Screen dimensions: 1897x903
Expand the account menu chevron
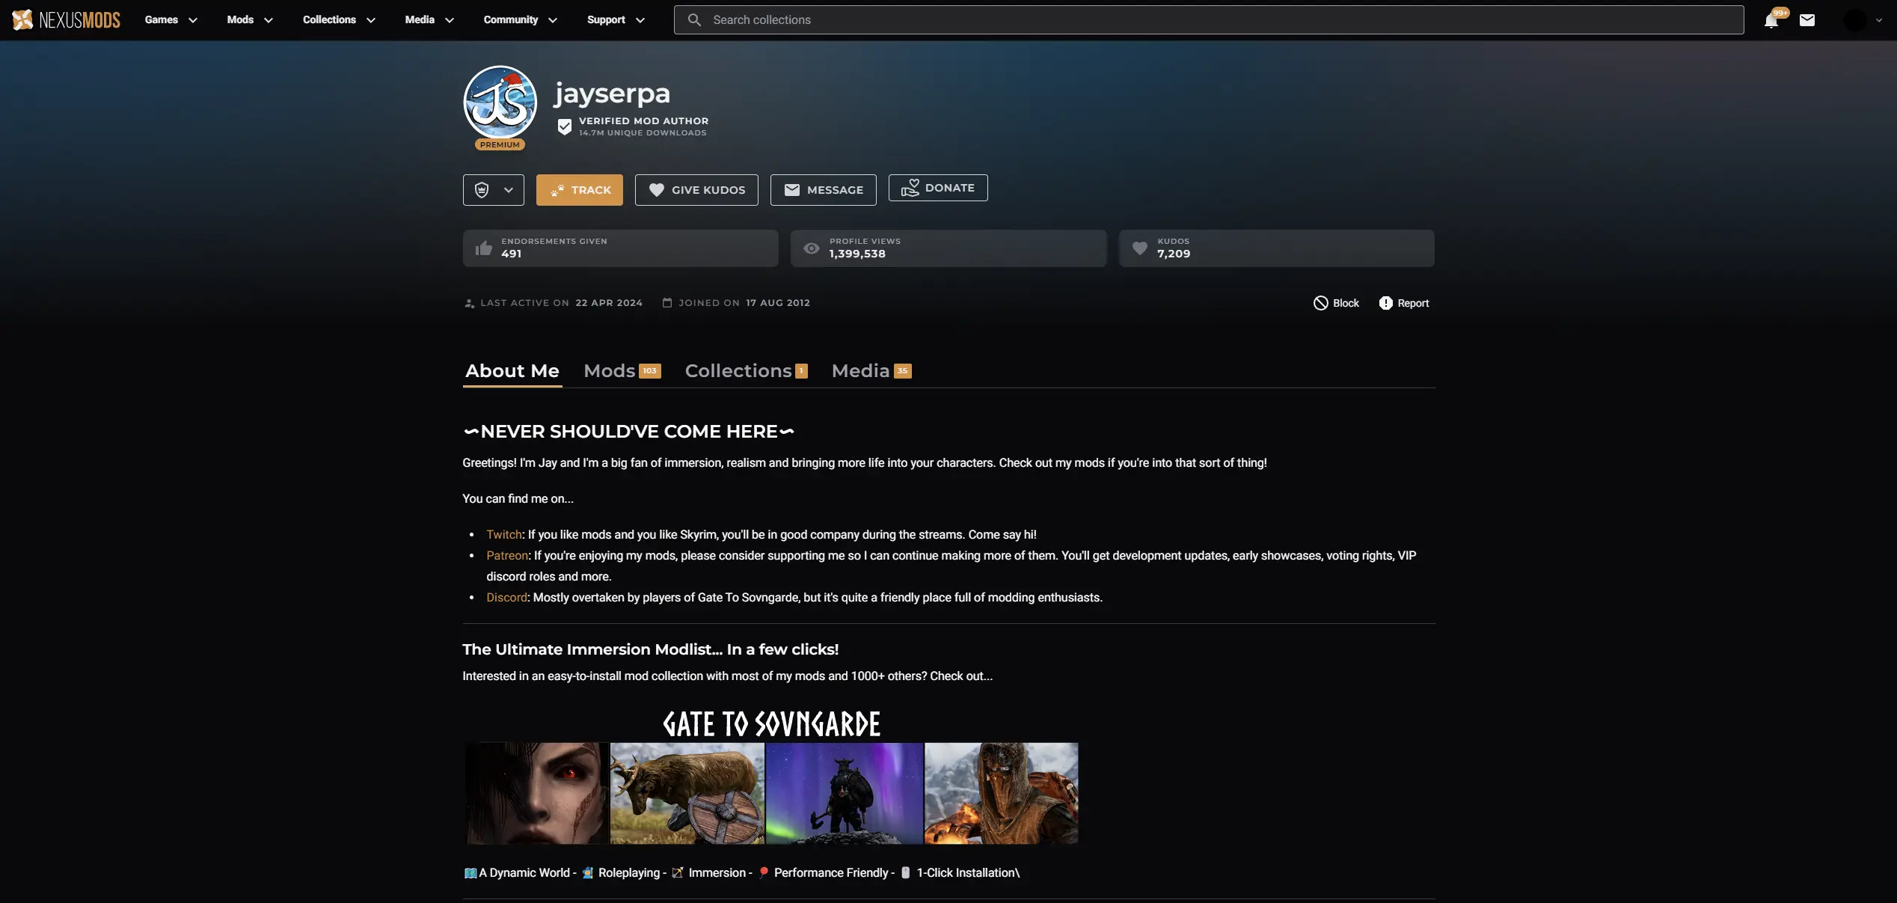coord(1878,20)
